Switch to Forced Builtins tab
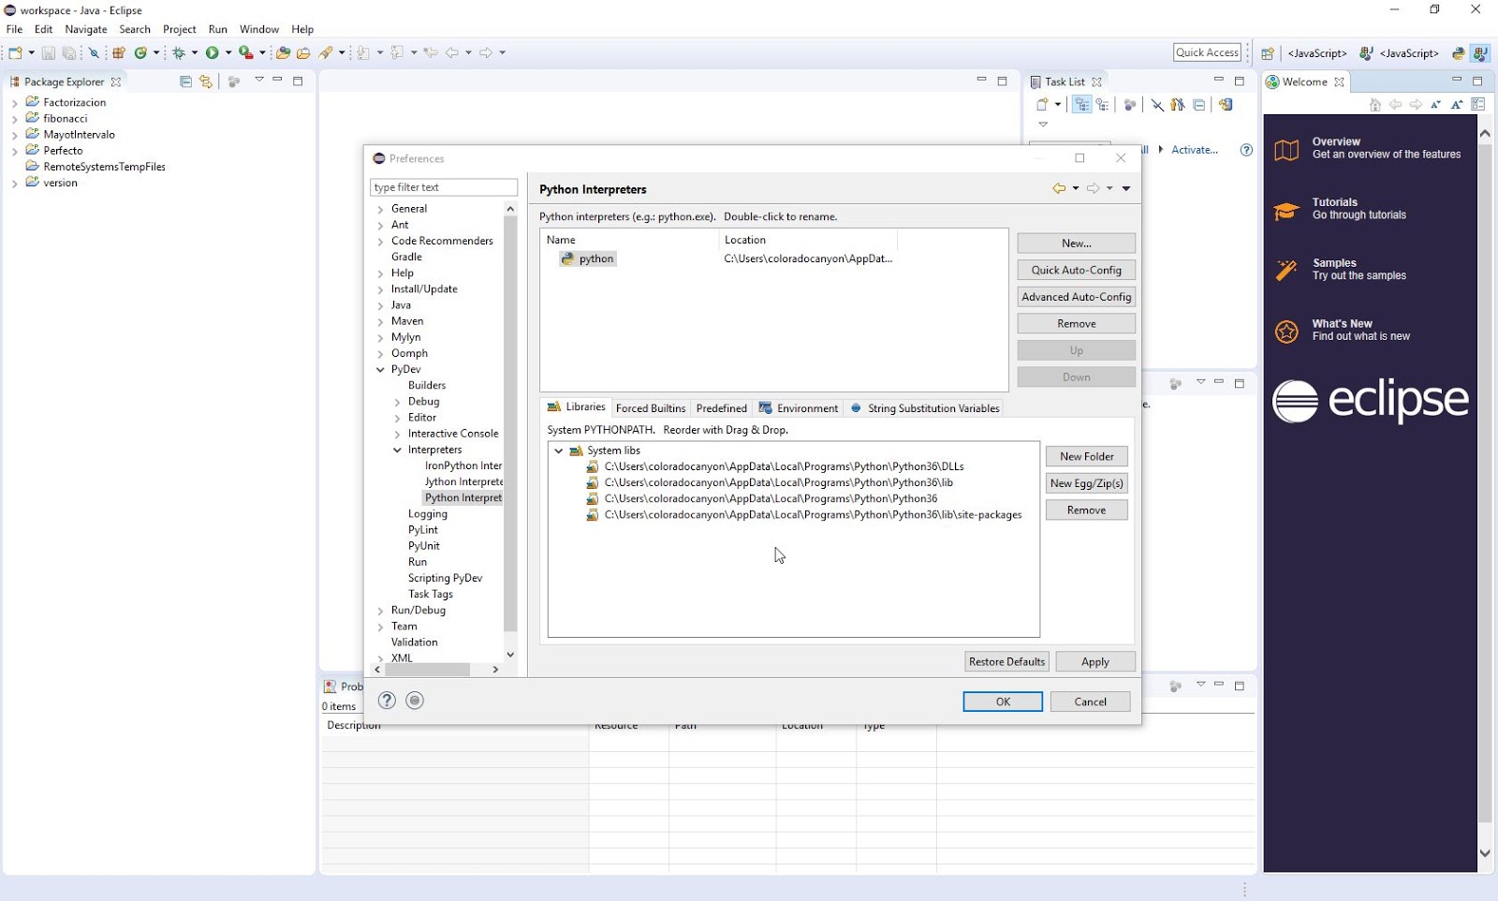The height and width of the screenshot is (901, 1498). click(651, 408)
